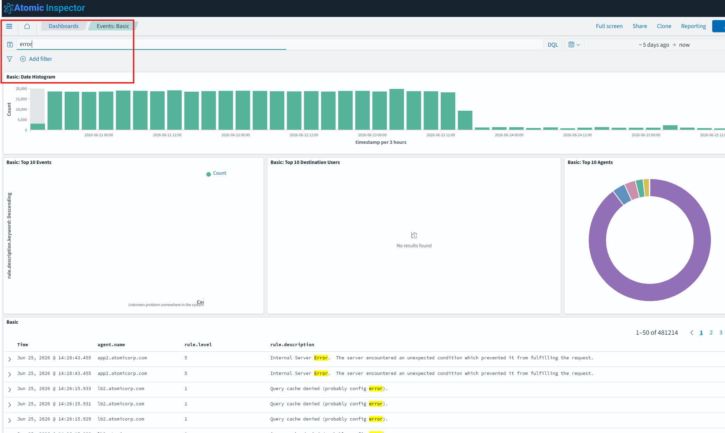This screenshot has width=725, height=433.
Task: Click the plus icon beside Add filter
Action: [23, 59]
